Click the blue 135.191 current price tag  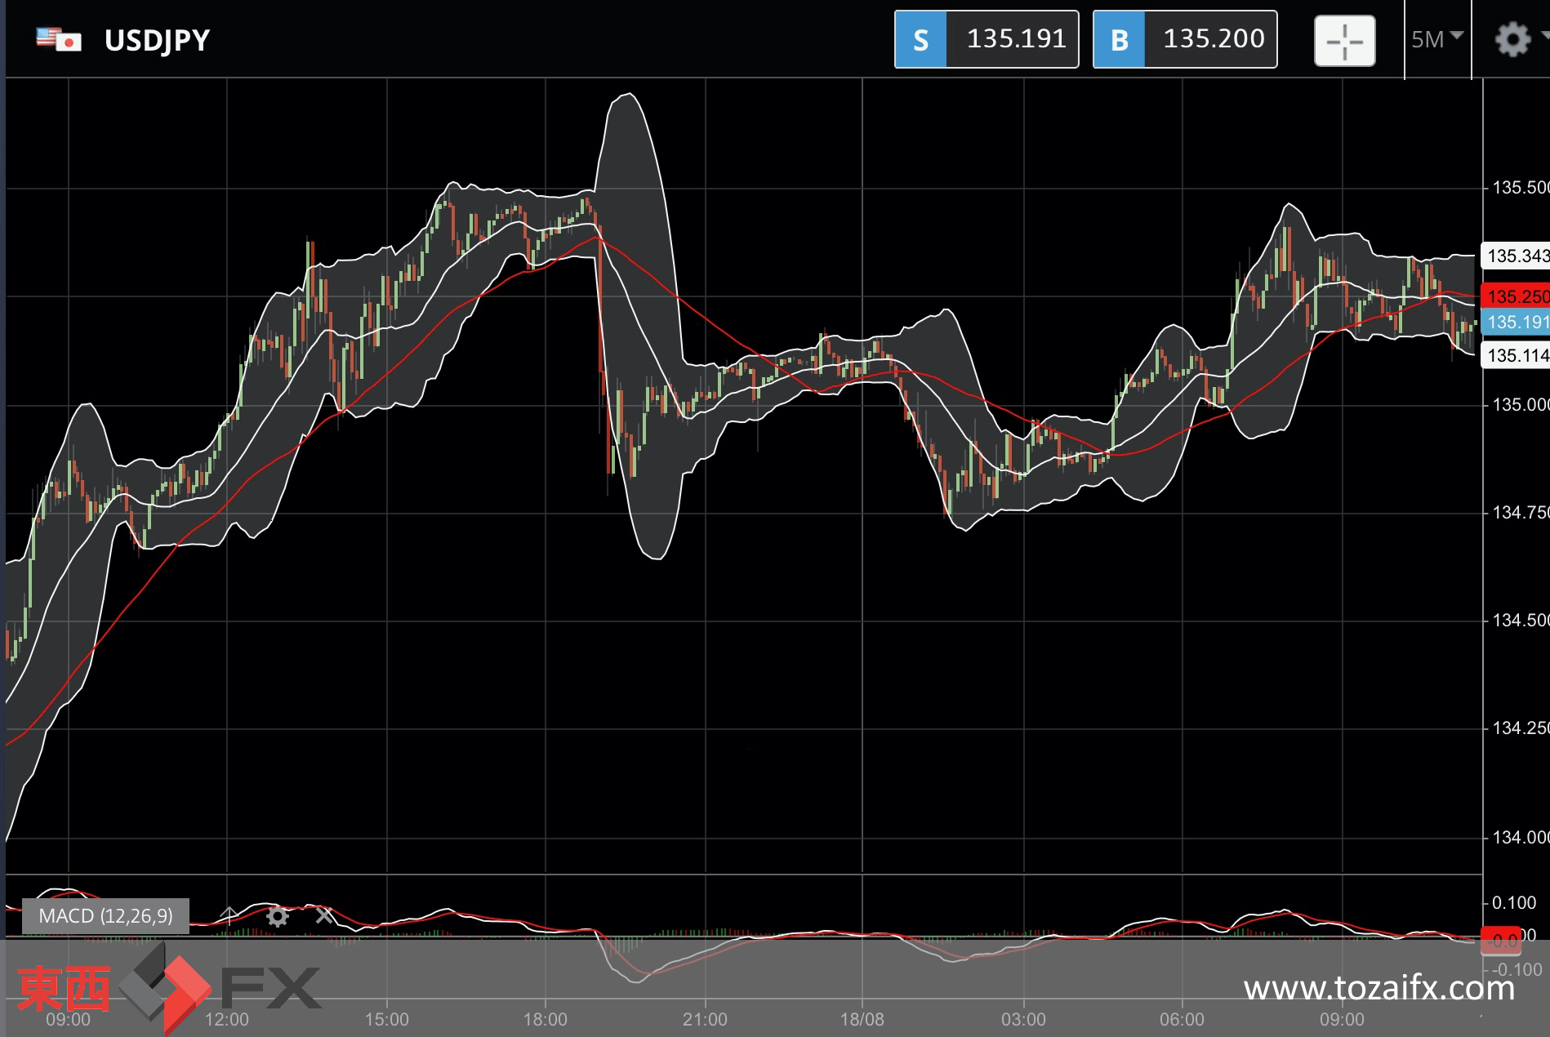(x=1516, y=322)
